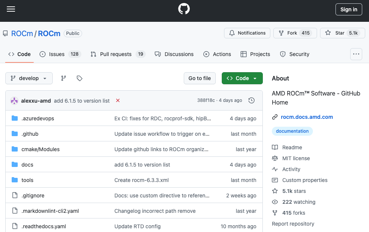This screenshot has height=232, width=369.
Task: Show failed check status red X
Action: click(x=118, y=101)
